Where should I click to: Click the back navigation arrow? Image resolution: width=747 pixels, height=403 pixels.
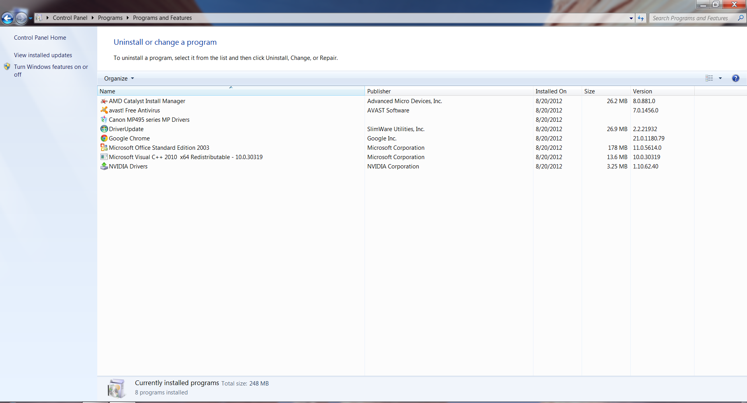(7, 18)
